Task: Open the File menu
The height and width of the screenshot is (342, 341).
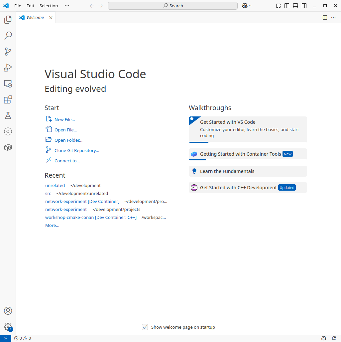Action: (x=18, y=6)
